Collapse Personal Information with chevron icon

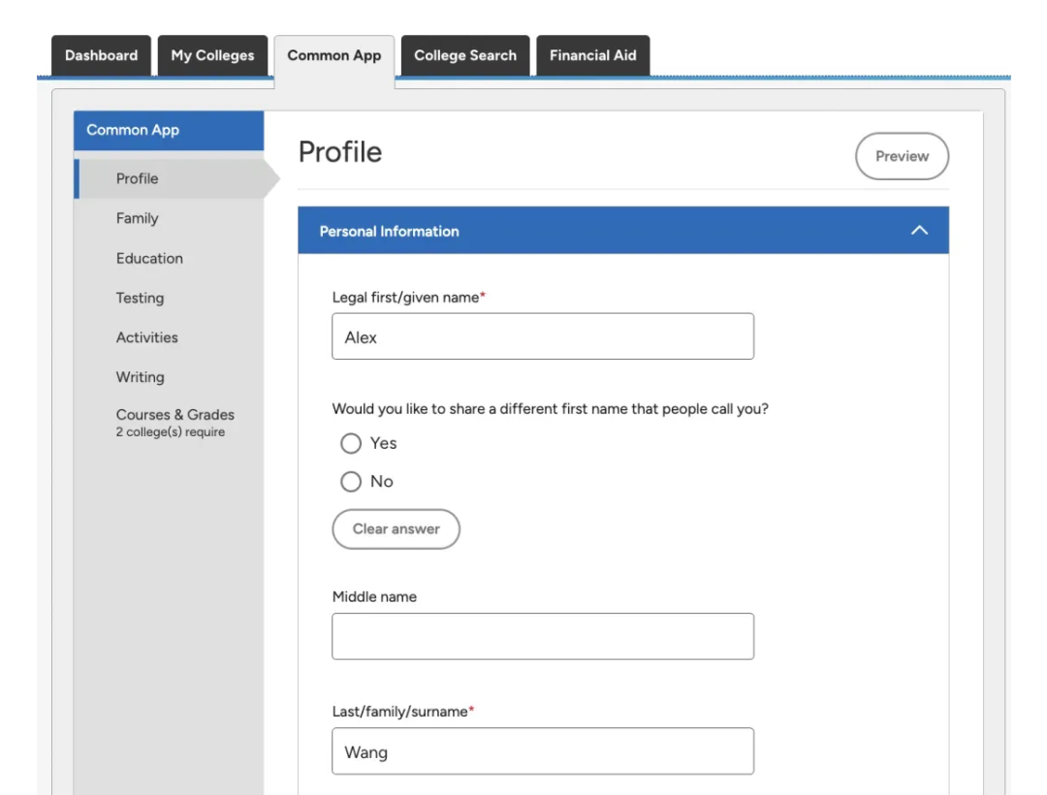(x=919, y=231)
